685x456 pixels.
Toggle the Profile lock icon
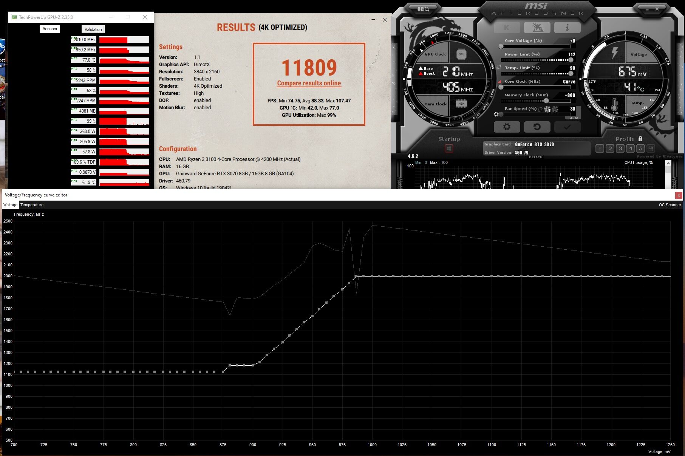640,139
